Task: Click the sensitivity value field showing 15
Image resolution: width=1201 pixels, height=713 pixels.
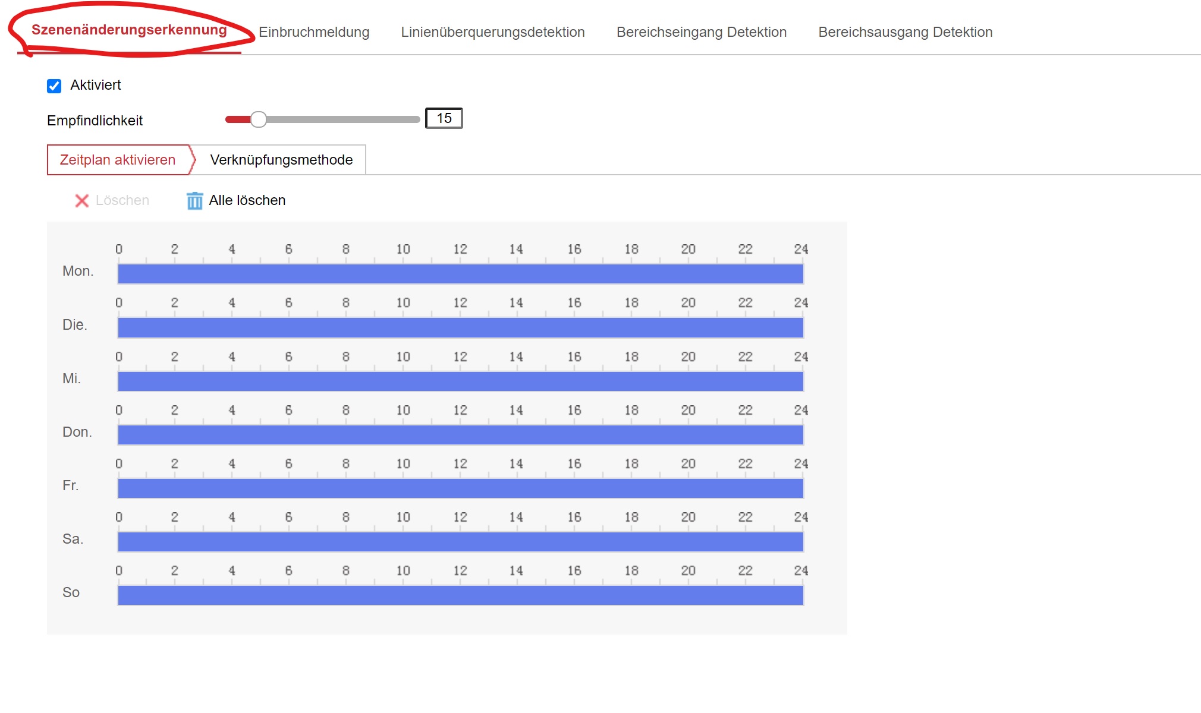Action: tap(444, 118)
